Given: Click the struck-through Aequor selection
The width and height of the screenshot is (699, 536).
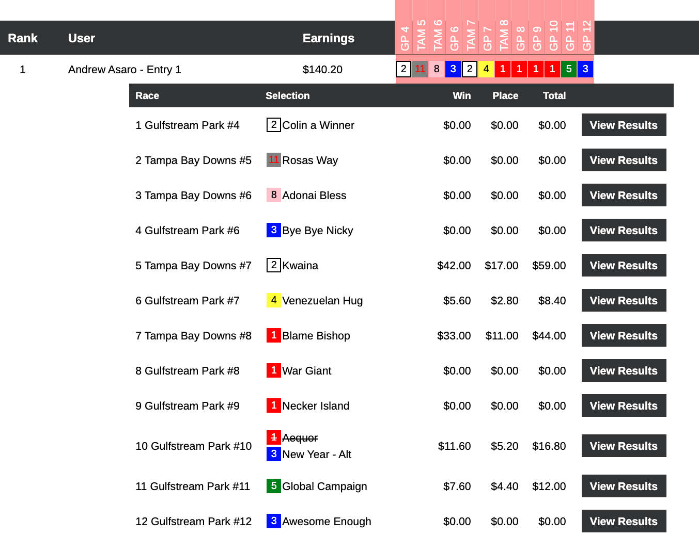Looking at the screenshot, I should (300, 438).
